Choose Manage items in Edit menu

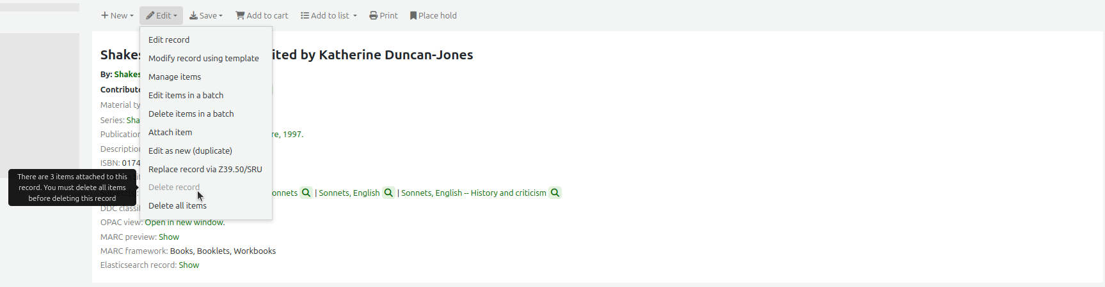[x=175, y=77]
